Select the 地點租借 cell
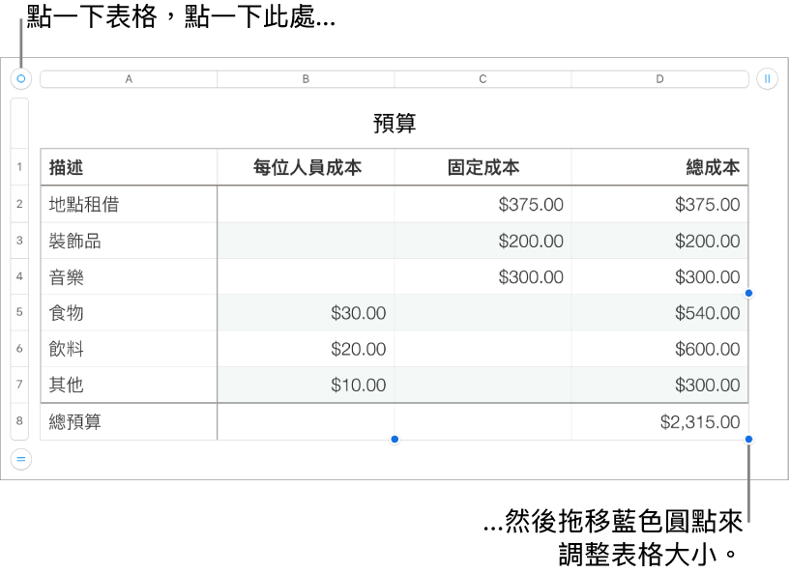This screenshot has width=790, height=573. pos(129,204)
